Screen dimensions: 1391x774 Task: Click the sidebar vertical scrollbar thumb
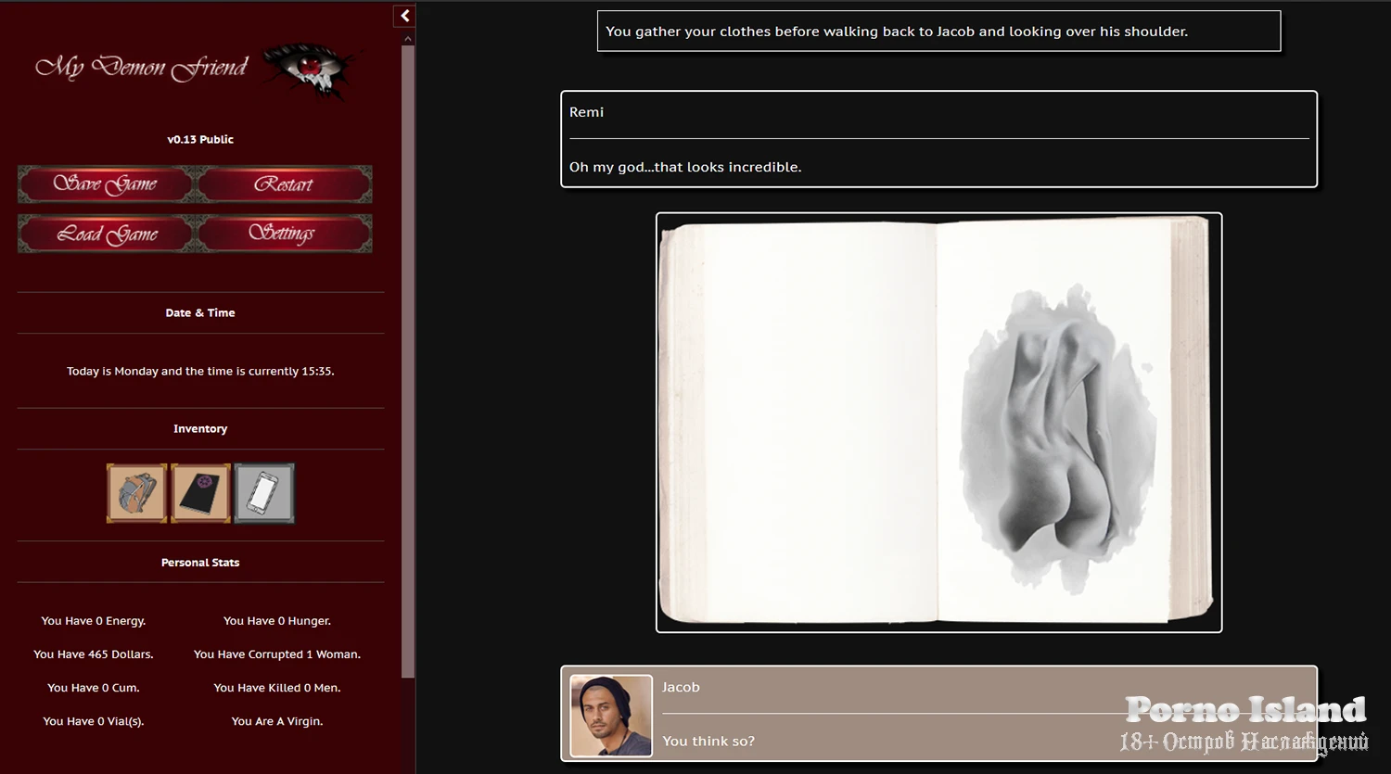click(408, 362)
